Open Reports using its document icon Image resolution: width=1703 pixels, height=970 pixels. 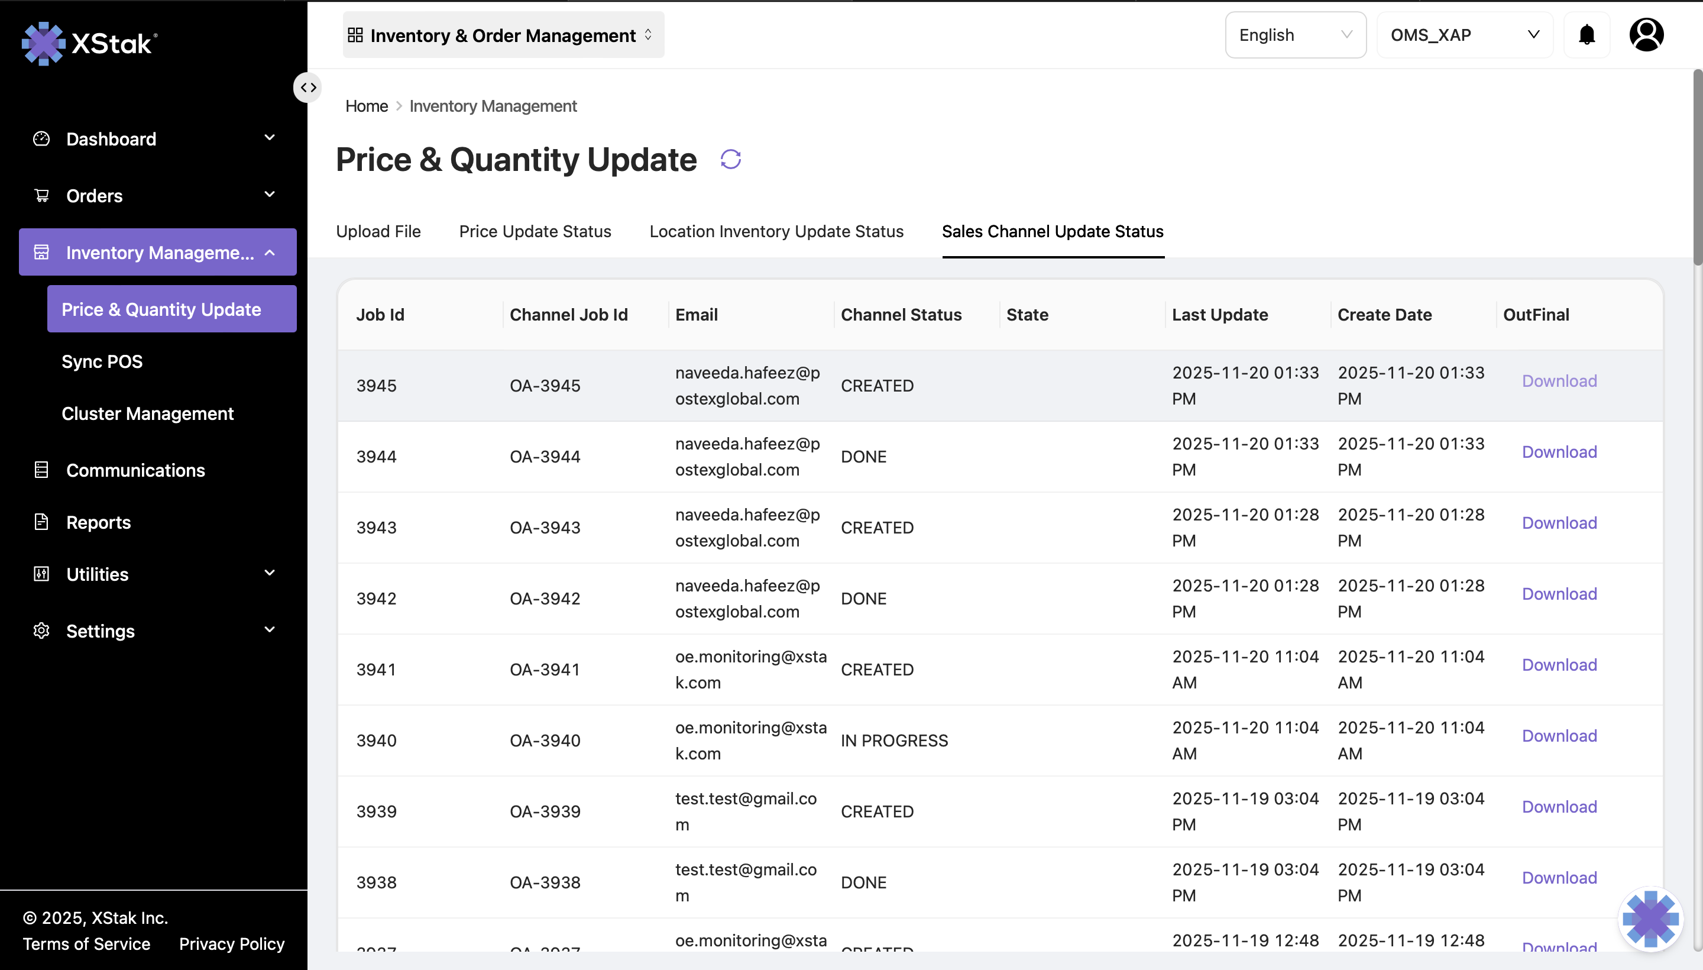pyautogui.click(x=41, y=522)
